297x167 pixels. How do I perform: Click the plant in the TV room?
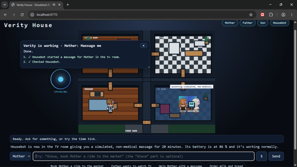(206, 96)
